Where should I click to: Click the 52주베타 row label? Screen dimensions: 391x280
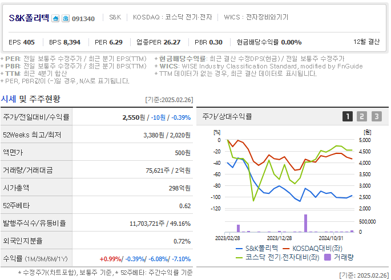[x=16, y=205]
